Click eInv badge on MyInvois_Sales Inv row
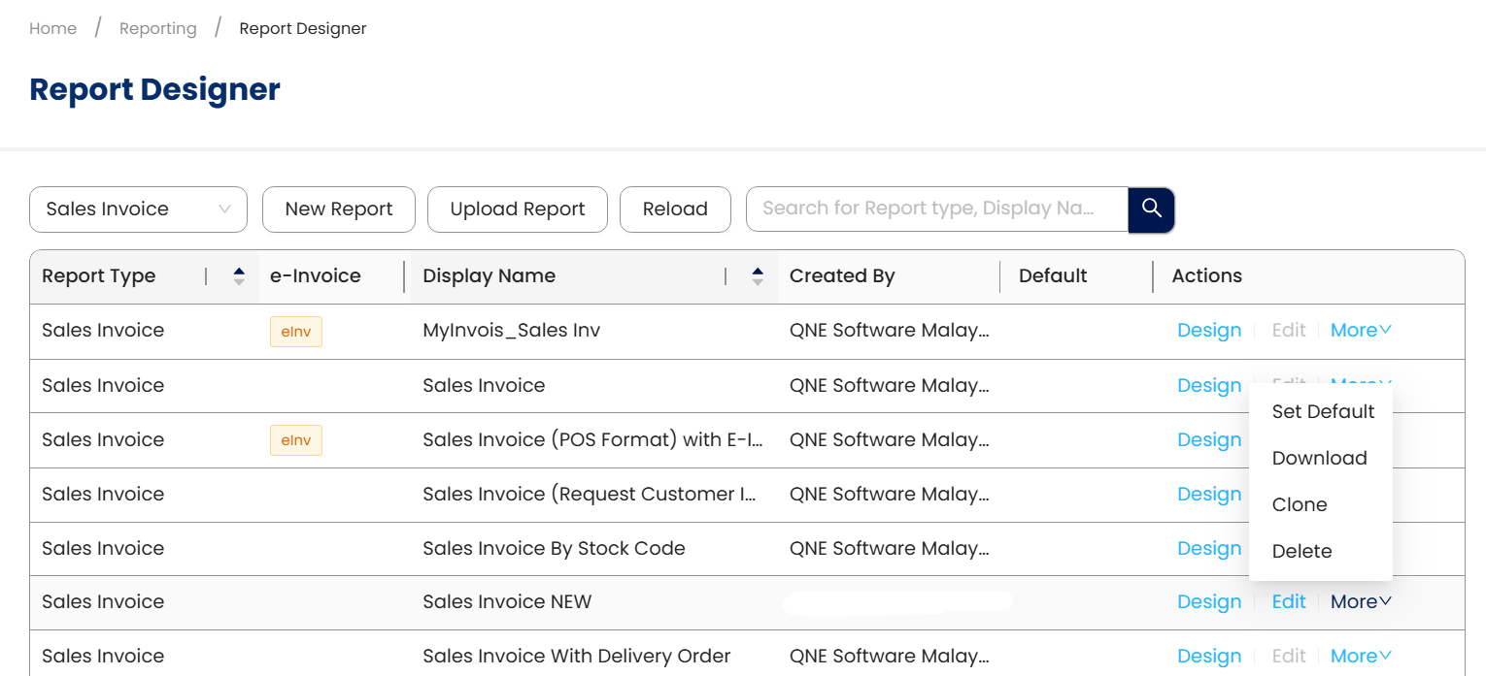This screenshot has height=676, width=1486. (x=296, y=331)
